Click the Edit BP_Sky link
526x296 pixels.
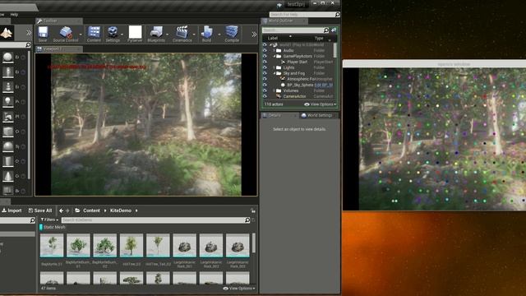[x=323, y=85]
